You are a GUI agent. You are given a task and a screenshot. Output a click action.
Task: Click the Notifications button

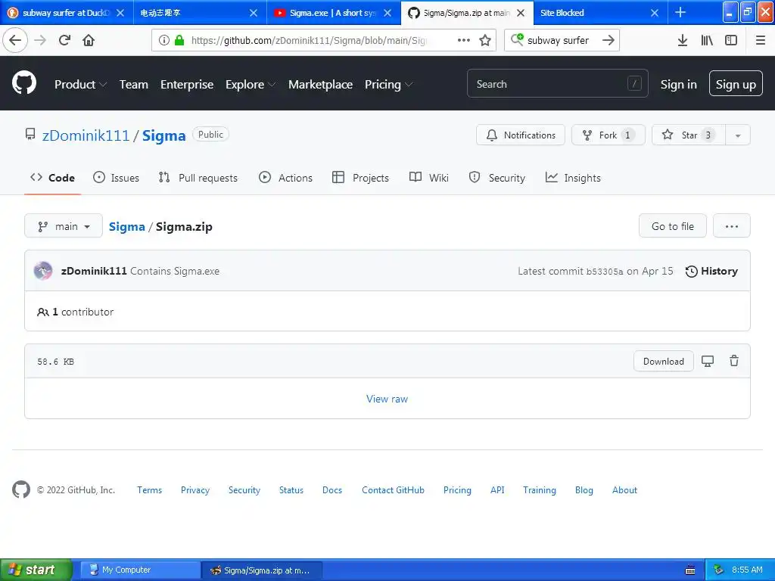(521, 135)
